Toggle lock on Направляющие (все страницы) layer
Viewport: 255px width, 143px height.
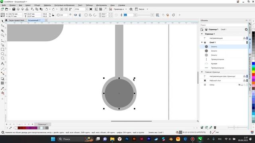[244, 76]
